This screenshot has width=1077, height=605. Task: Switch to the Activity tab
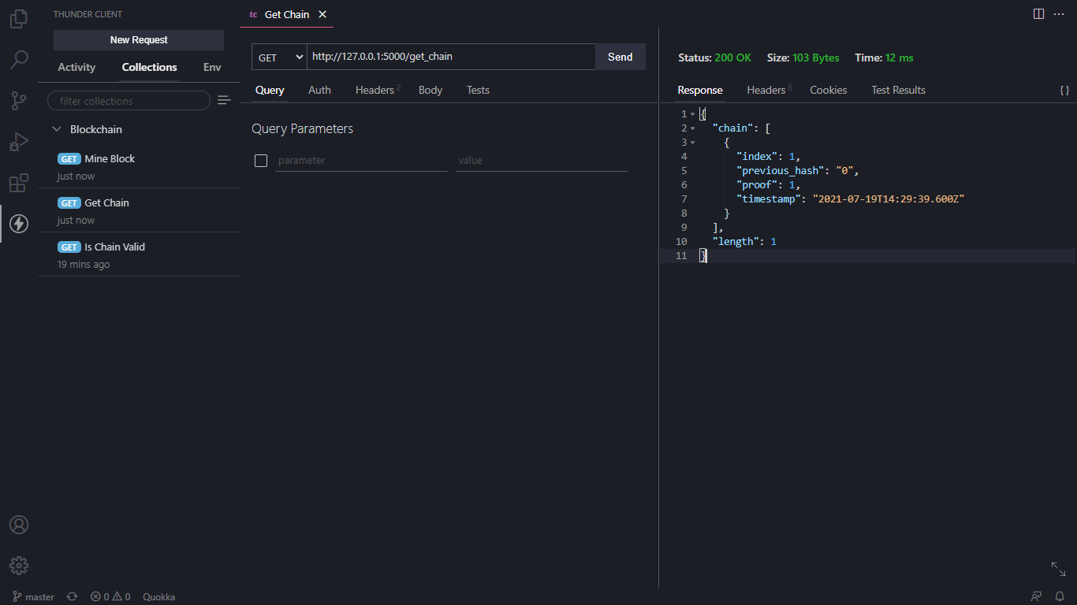(76, 68)
